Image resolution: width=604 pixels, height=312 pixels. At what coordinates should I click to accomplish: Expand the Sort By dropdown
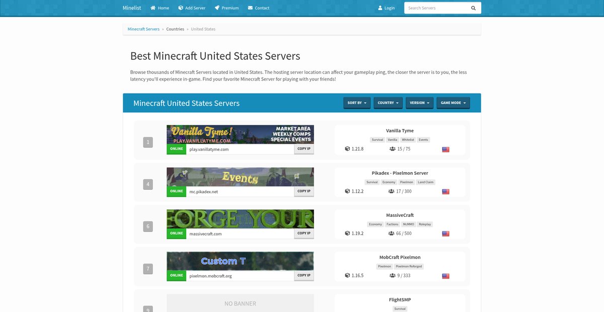357,103
